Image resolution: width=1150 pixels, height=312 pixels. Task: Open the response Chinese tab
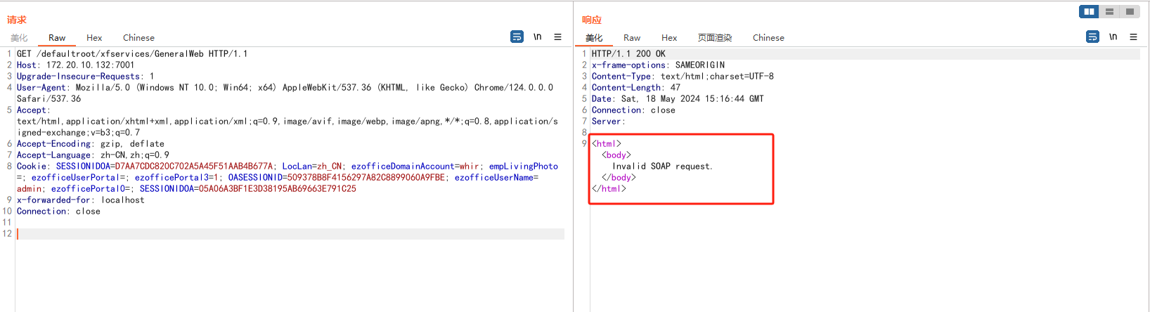(x=768, y=38)
